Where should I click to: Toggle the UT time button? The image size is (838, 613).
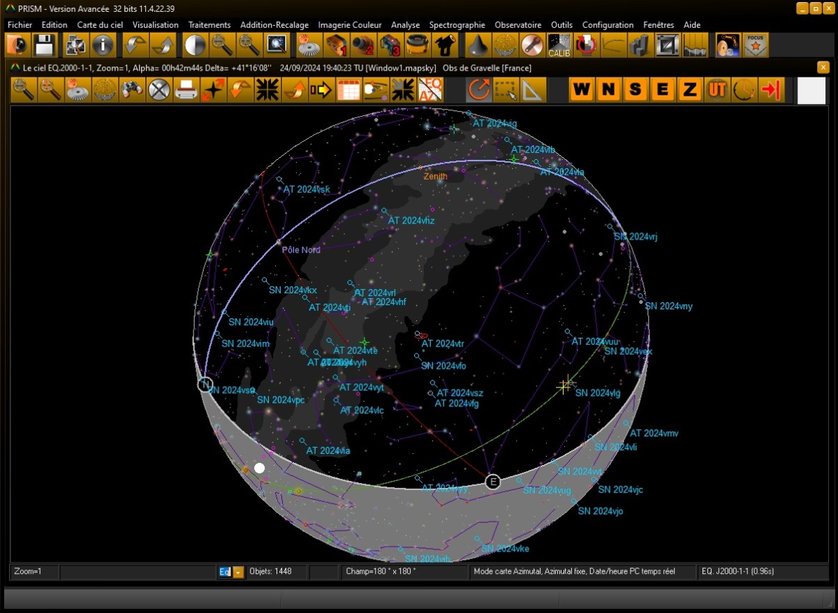tap(716, 90)
